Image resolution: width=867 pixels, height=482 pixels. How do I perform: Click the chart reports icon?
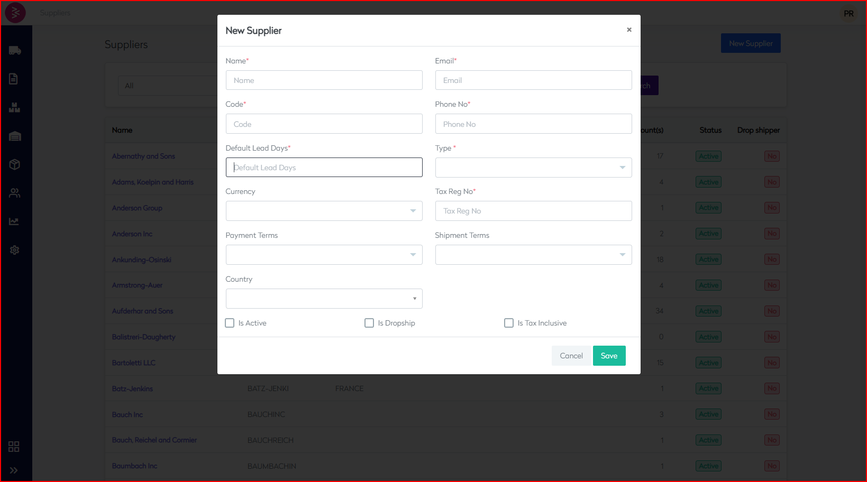click(x=14, y=221)
